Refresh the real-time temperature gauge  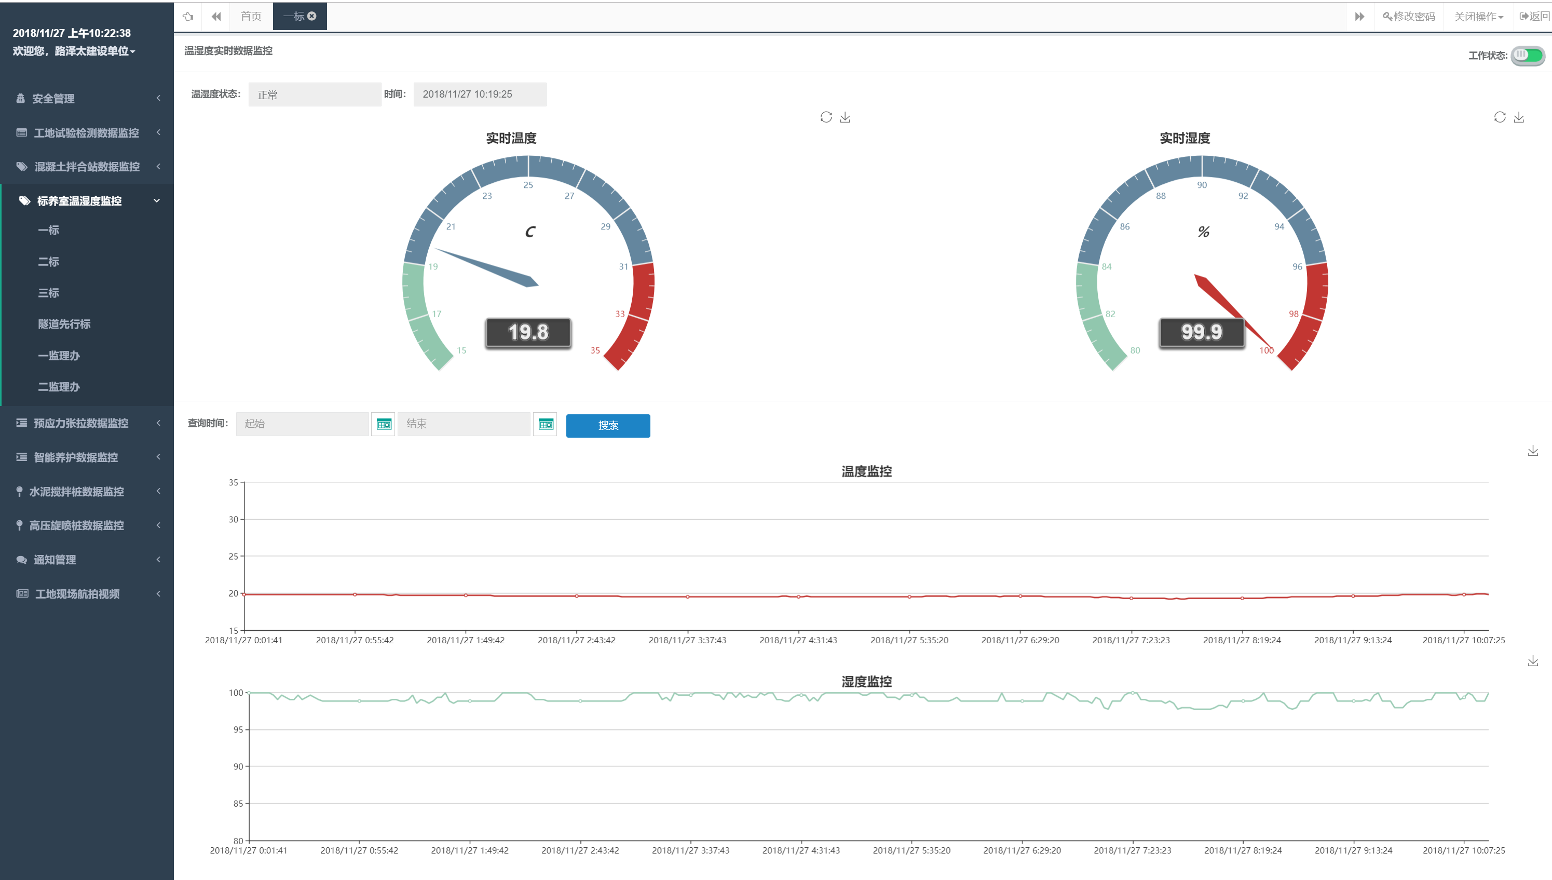coord(826,117)
